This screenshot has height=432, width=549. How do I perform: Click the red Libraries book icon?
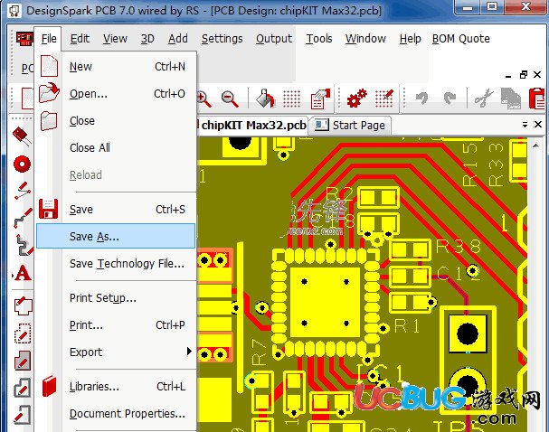click(x=49, y=386)
